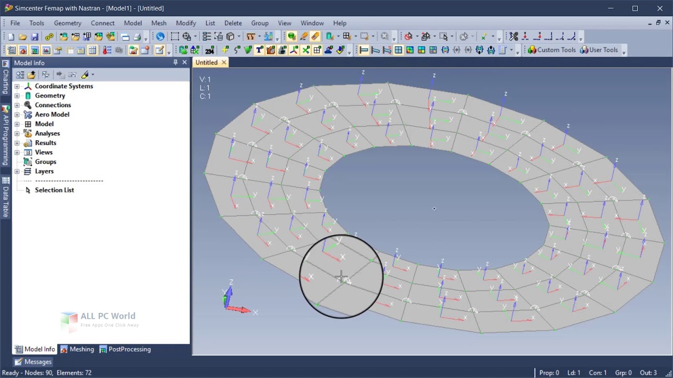673x378 pixels.
Task: Expand the Aero Model tree node
Action: point(17,114)
